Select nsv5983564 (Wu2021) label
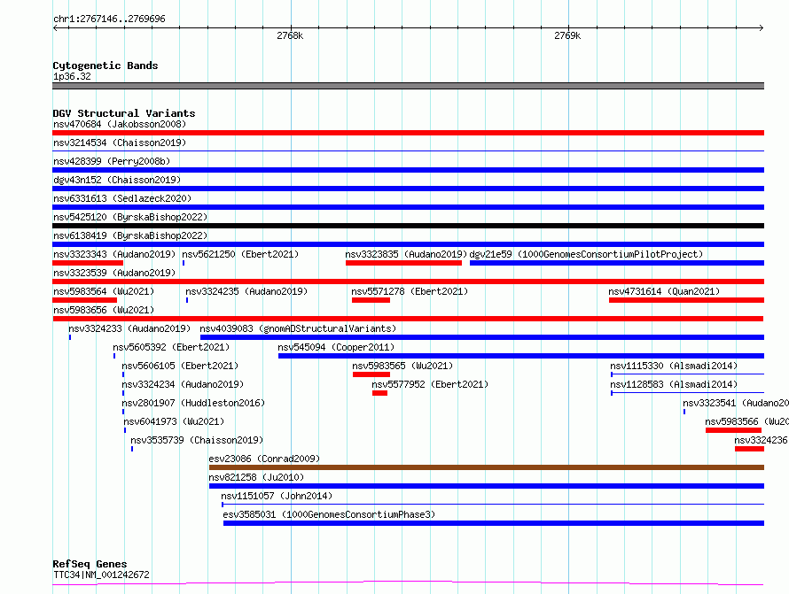This screenshot has width=789, height=594. pyautogui.click(x=104, y=291)
